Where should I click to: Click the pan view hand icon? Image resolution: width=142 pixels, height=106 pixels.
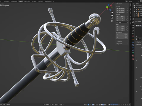point(112,15)
